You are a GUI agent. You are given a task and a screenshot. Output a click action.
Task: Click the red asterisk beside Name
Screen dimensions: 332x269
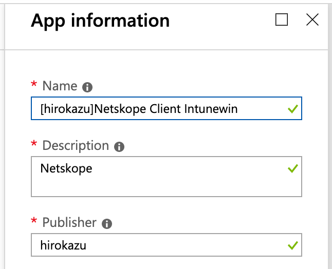(x=34, y=84)
